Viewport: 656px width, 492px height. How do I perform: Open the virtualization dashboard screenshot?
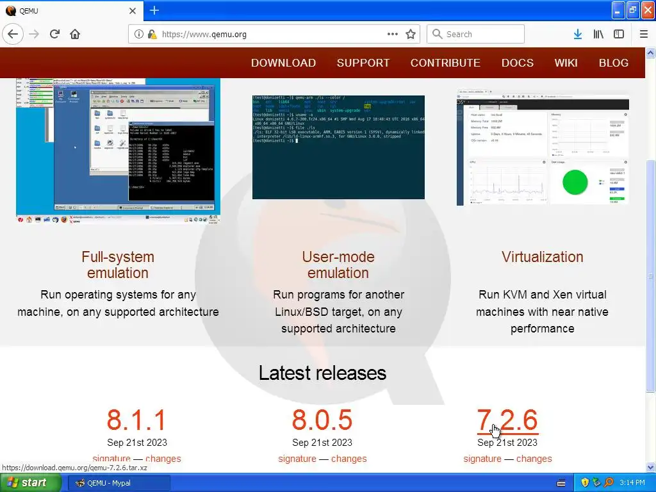(543, 147)
